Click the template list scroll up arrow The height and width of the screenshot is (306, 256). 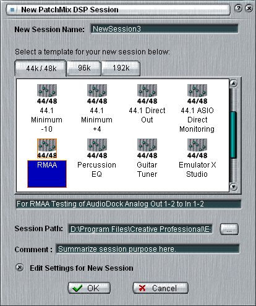234,83
